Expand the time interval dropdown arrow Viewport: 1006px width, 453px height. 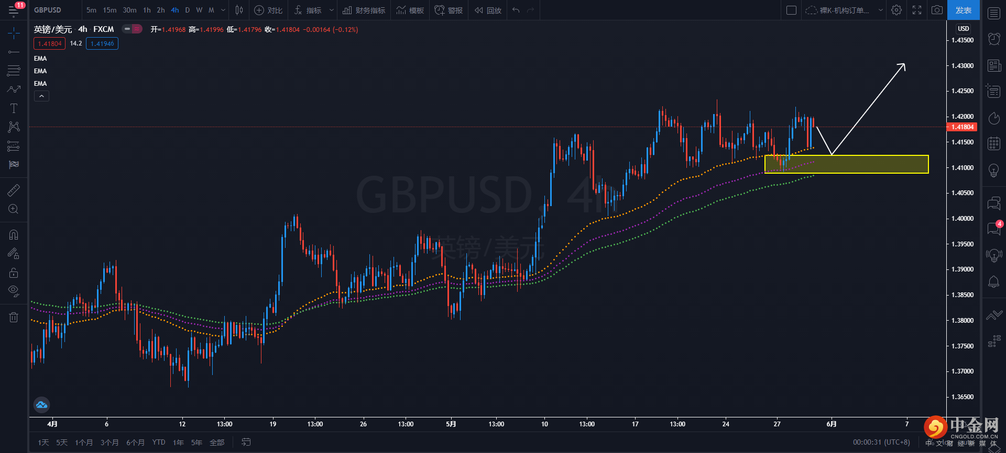pos(224,10)
